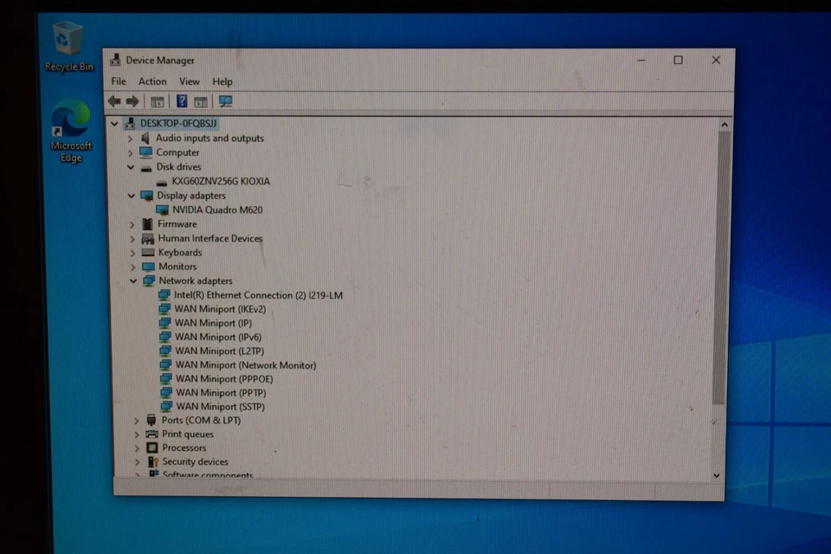
Task: Click the Keyboards category icon
Action: click(x=148, y=253)
